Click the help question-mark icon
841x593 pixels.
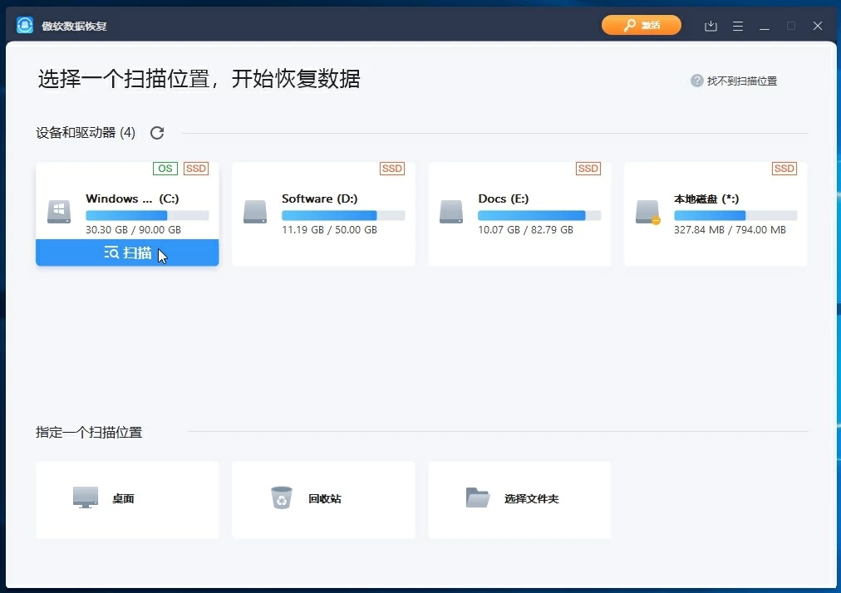click(696, 80)
